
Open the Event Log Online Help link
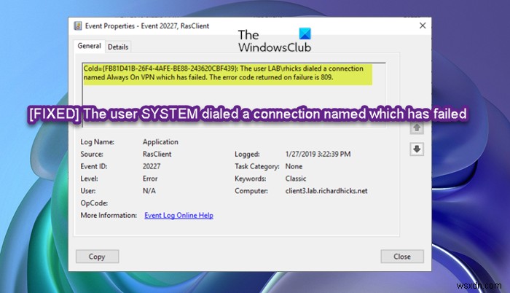tap(178, 215)
